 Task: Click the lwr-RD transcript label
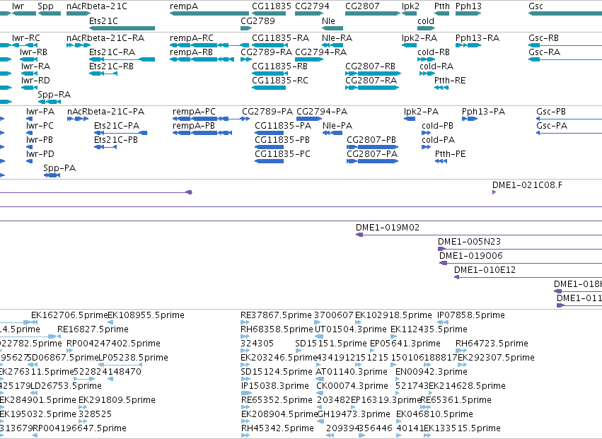(x=35, y=81)
